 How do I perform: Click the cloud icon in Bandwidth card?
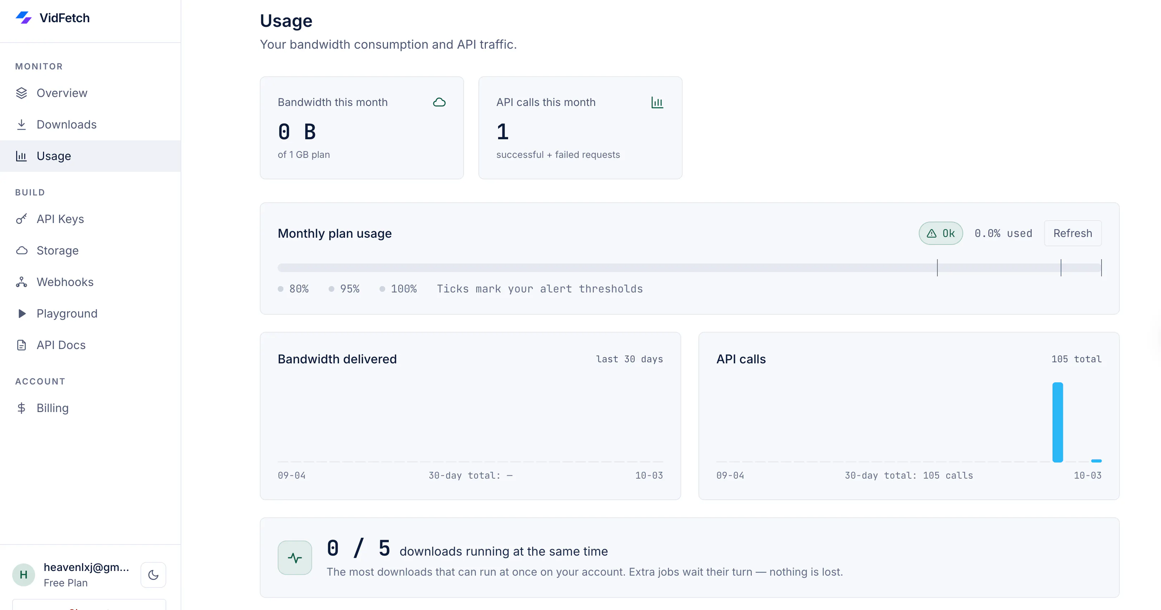coord(439,103)
